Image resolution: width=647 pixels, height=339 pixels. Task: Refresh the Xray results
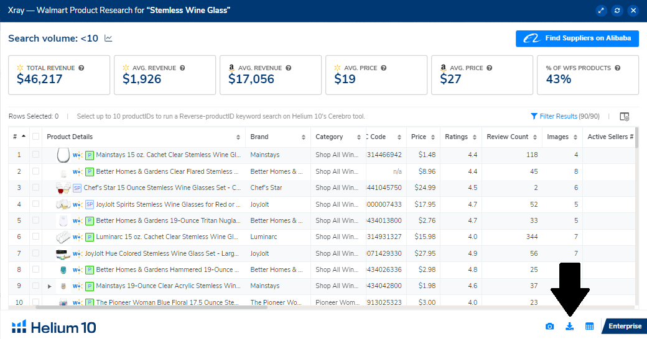[x=617, y=11]
